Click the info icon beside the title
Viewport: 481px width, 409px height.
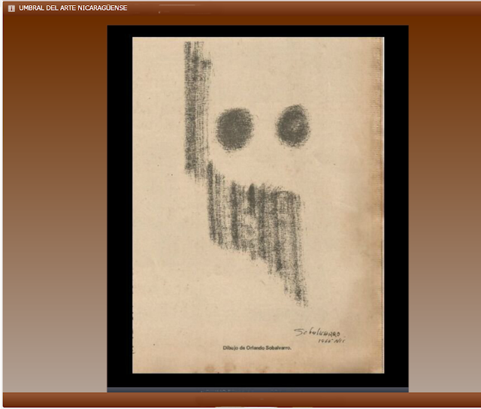click(11, 8)
